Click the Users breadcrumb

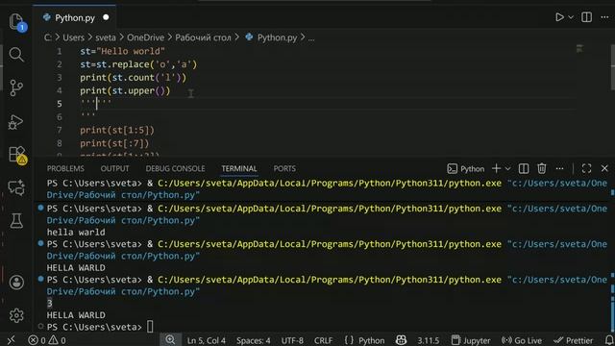(73, 37)
